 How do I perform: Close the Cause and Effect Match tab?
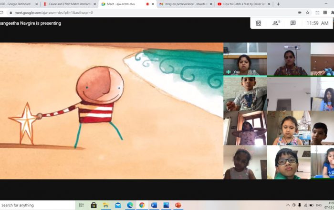[95, 4]
